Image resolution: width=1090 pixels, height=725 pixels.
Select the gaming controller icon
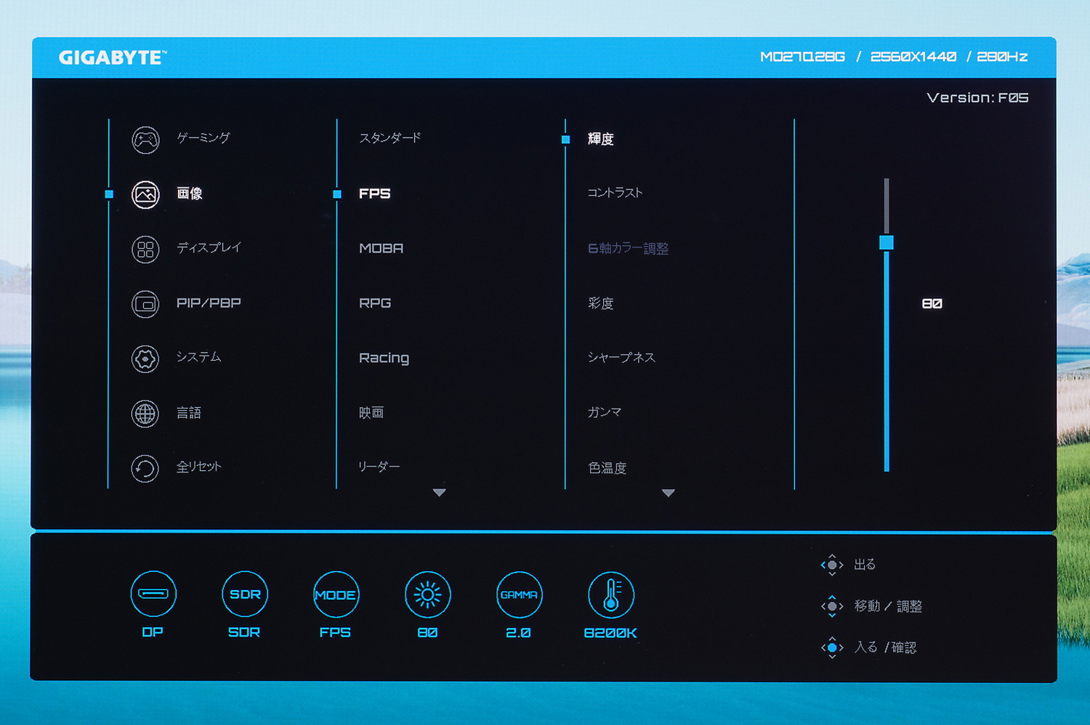click(x=145, y=139)
